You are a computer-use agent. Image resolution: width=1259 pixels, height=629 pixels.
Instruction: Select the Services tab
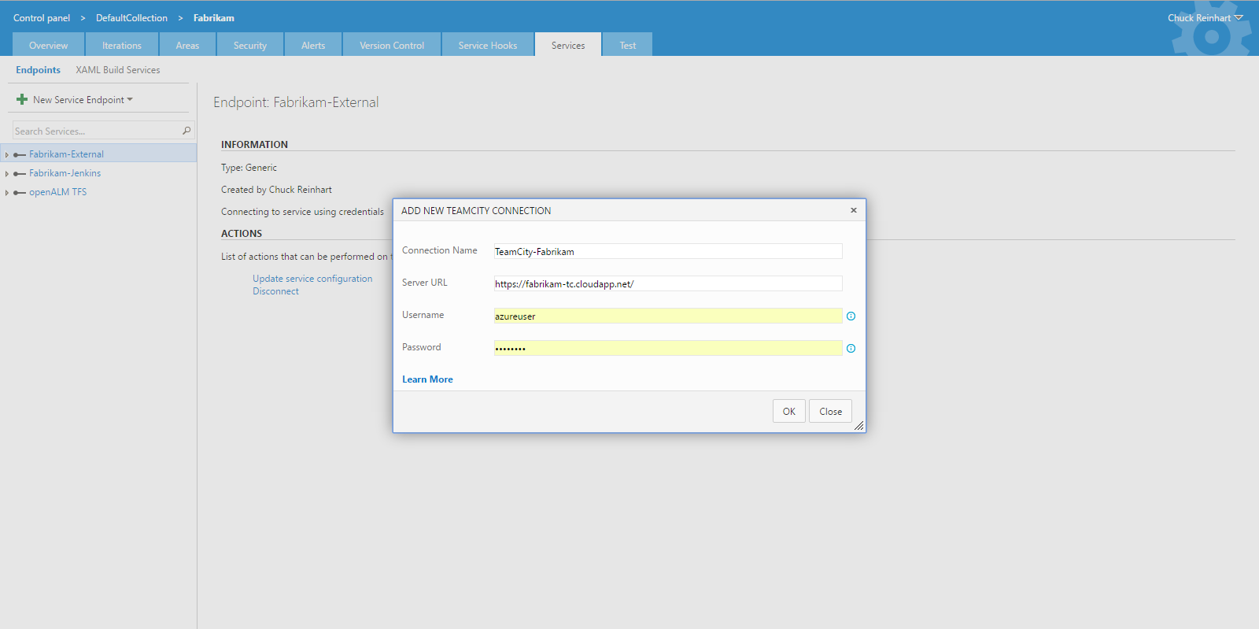(x=568, y=45)
